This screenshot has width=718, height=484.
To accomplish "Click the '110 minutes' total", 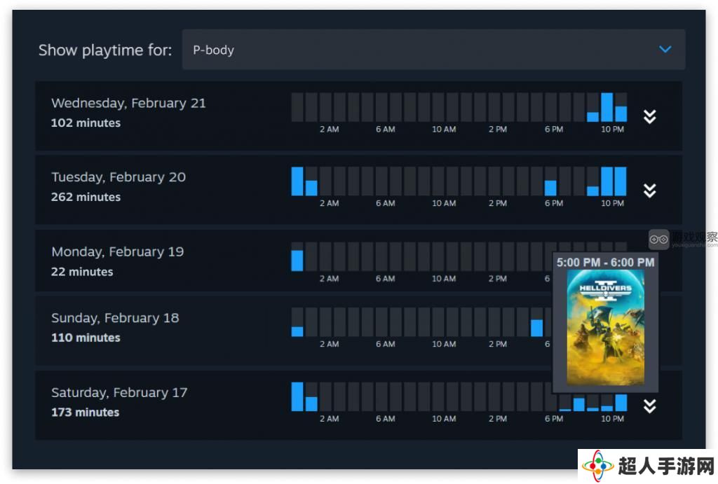I will (x=86, y=337).
